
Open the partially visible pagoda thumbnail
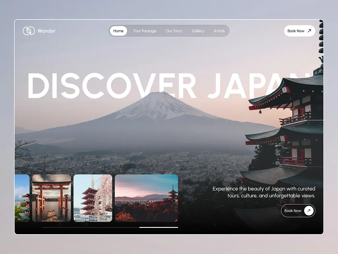pyautogui.click(x=22, y=198)
